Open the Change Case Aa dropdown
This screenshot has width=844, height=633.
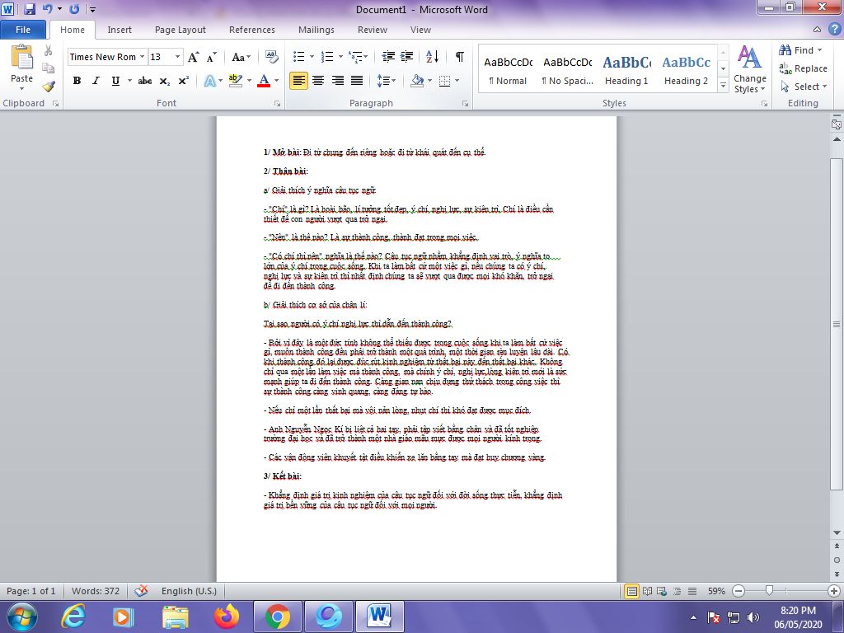coord(241,57)
